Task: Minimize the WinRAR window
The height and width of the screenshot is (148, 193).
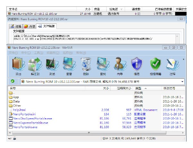Action: [166, 48]
